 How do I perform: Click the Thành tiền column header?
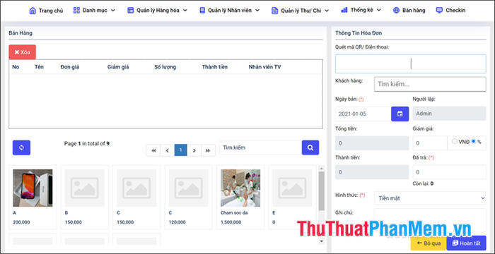pos(215,67)
